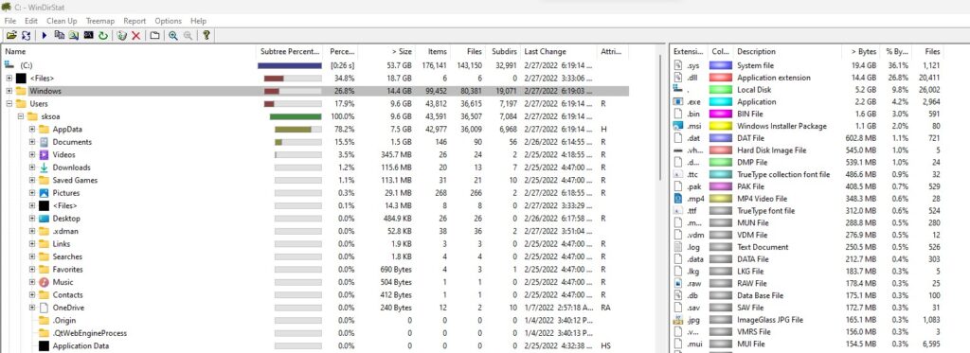Click the Delete to Recycle Bin icon
Image resolution: width=970 pixels, height=353 pixels.
click(x=122, y=35)
